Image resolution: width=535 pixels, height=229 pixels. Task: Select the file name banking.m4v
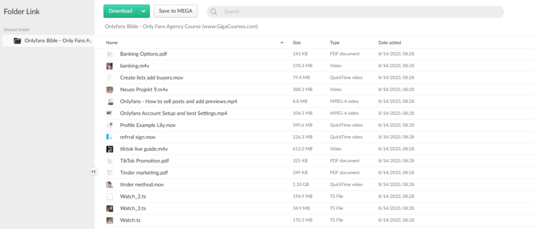[x=134, y=66]
